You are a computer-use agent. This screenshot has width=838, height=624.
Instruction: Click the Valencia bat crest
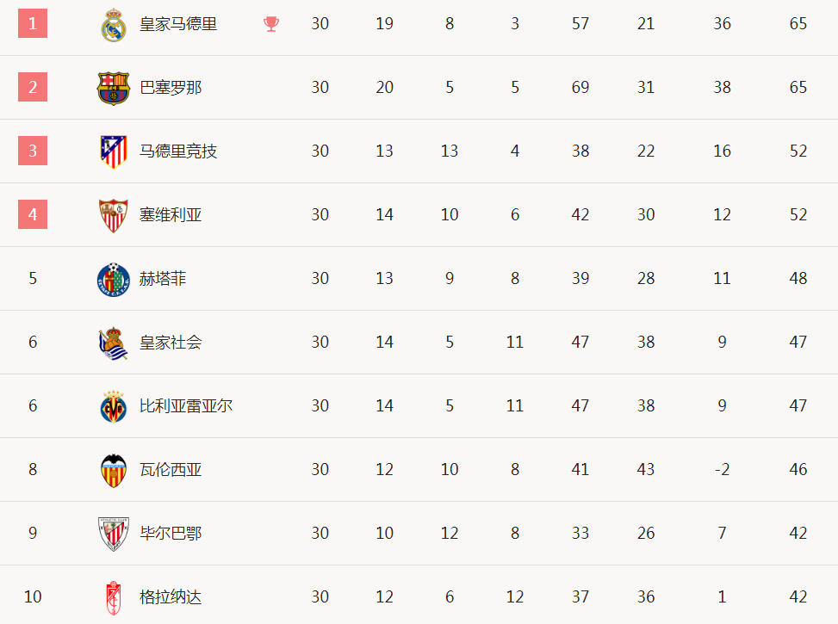pos(114,470)
